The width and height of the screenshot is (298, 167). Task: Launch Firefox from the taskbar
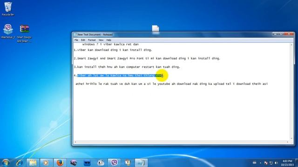[x=60, y=163]
